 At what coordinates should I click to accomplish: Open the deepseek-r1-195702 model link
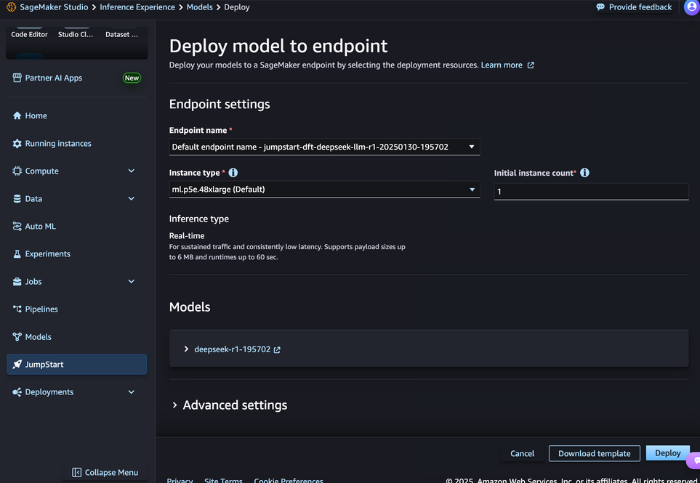232,349
